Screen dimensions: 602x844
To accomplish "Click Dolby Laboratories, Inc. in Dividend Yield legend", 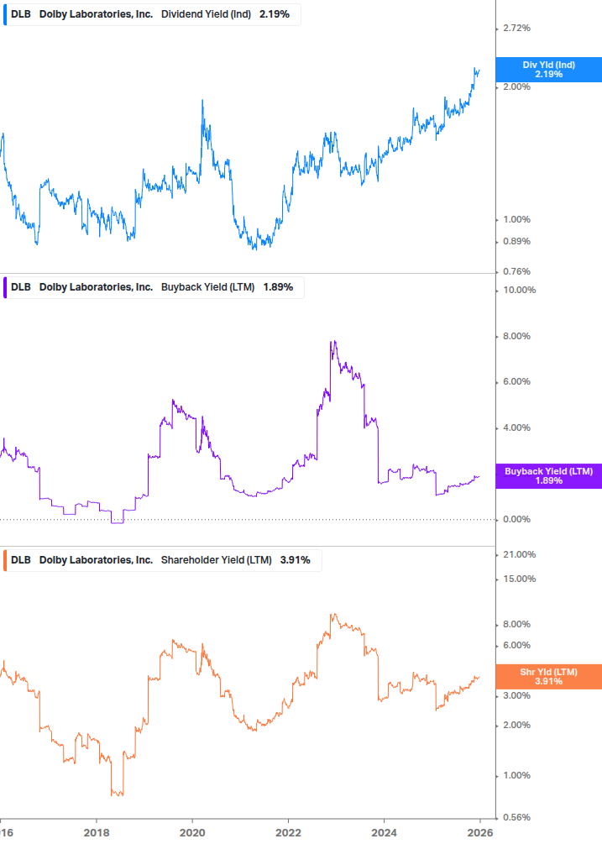I will click(96, 14).
